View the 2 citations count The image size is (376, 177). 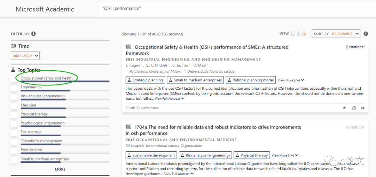tap(355, 47)
